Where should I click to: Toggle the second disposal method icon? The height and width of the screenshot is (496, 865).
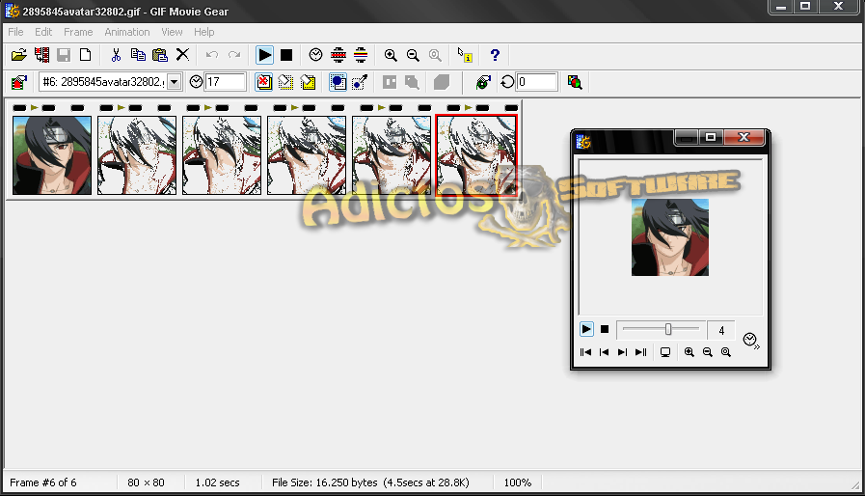coord(285,83)
